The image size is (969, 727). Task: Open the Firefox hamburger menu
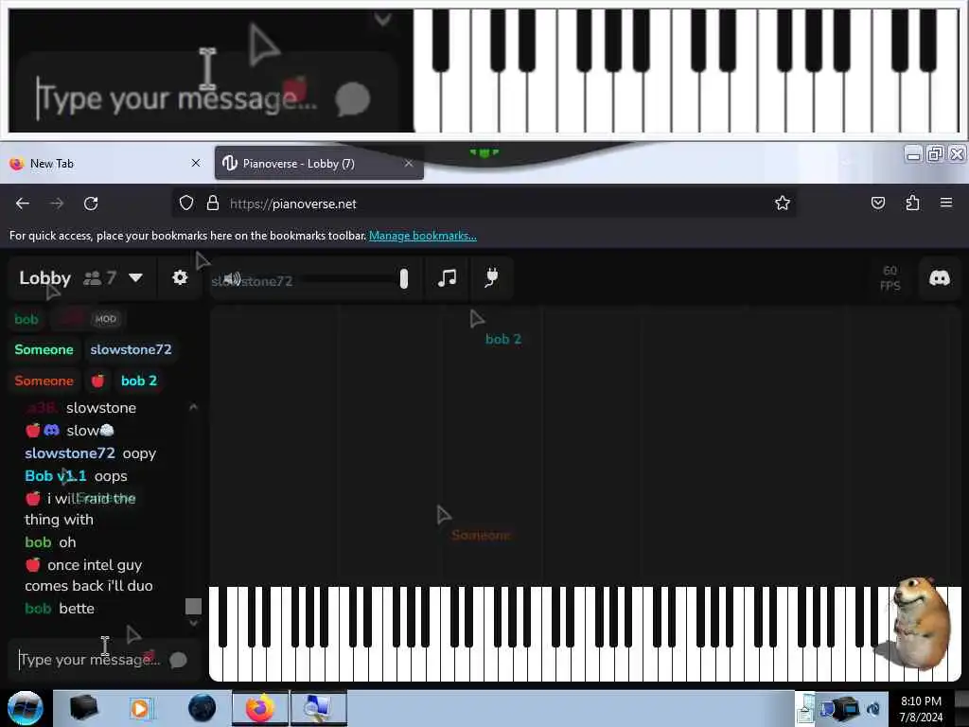click(x=946, y=203)
